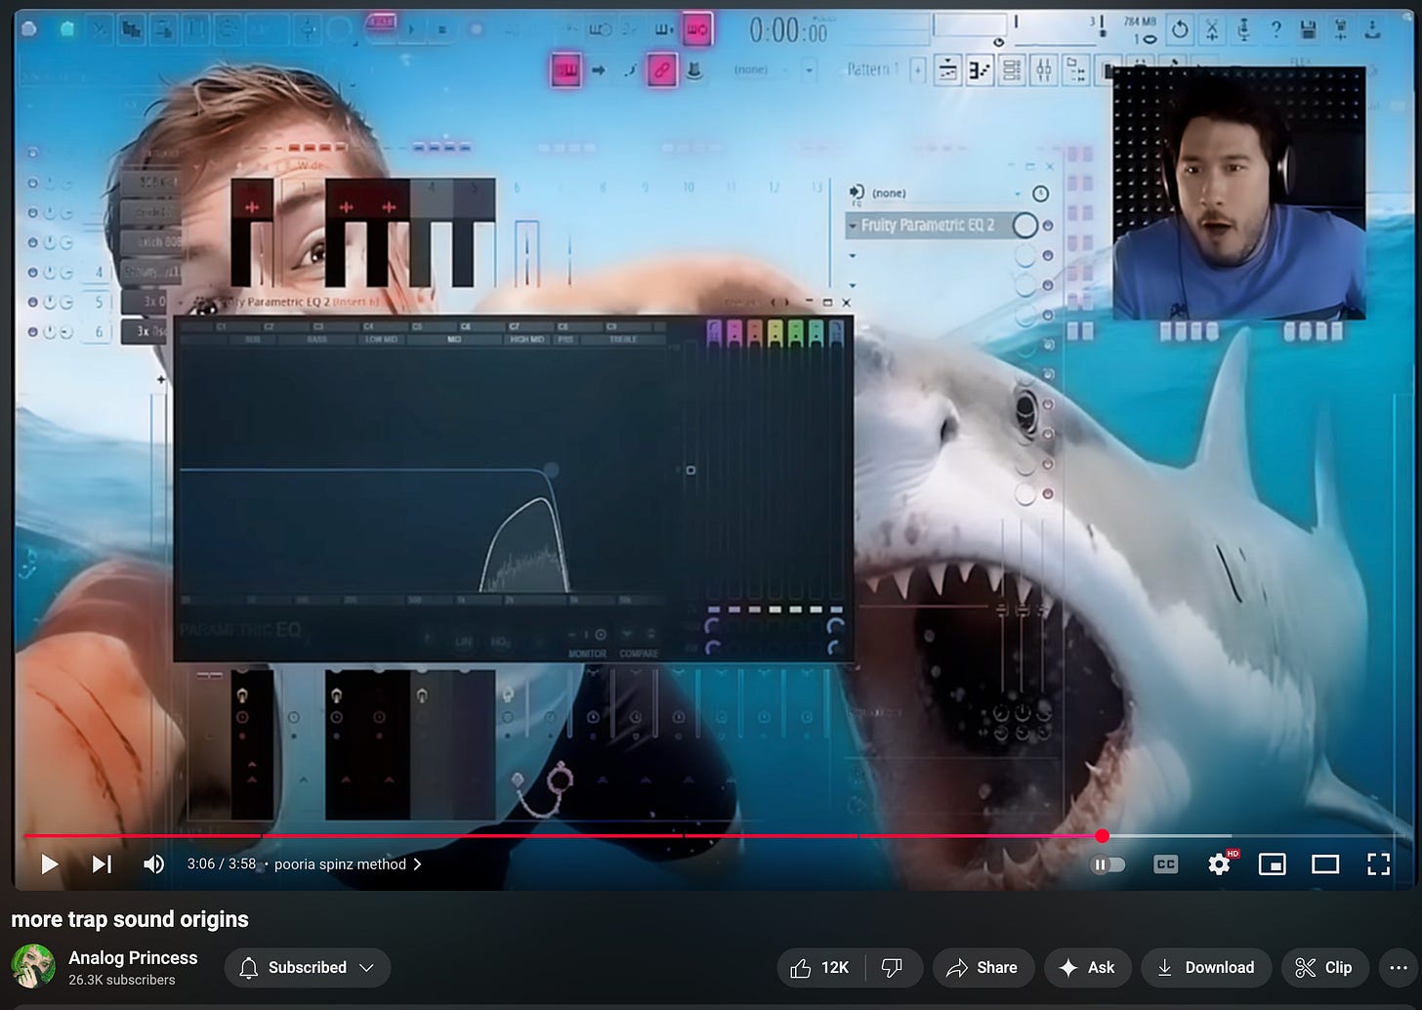Image resolution: width=1422 pixels, height=1010 pixels.
Task: Create a Clip from the video
Action: coord(1324,967)
